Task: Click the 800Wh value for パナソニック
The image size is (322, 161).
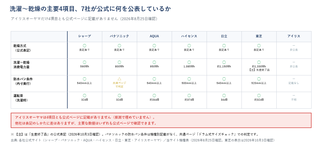Action: click(119, 67)
